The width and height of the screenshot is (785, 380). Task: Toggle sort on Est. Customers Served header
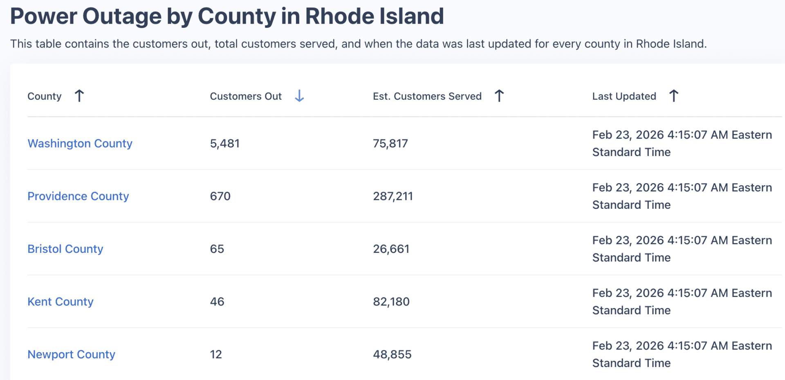click(427, 96)
